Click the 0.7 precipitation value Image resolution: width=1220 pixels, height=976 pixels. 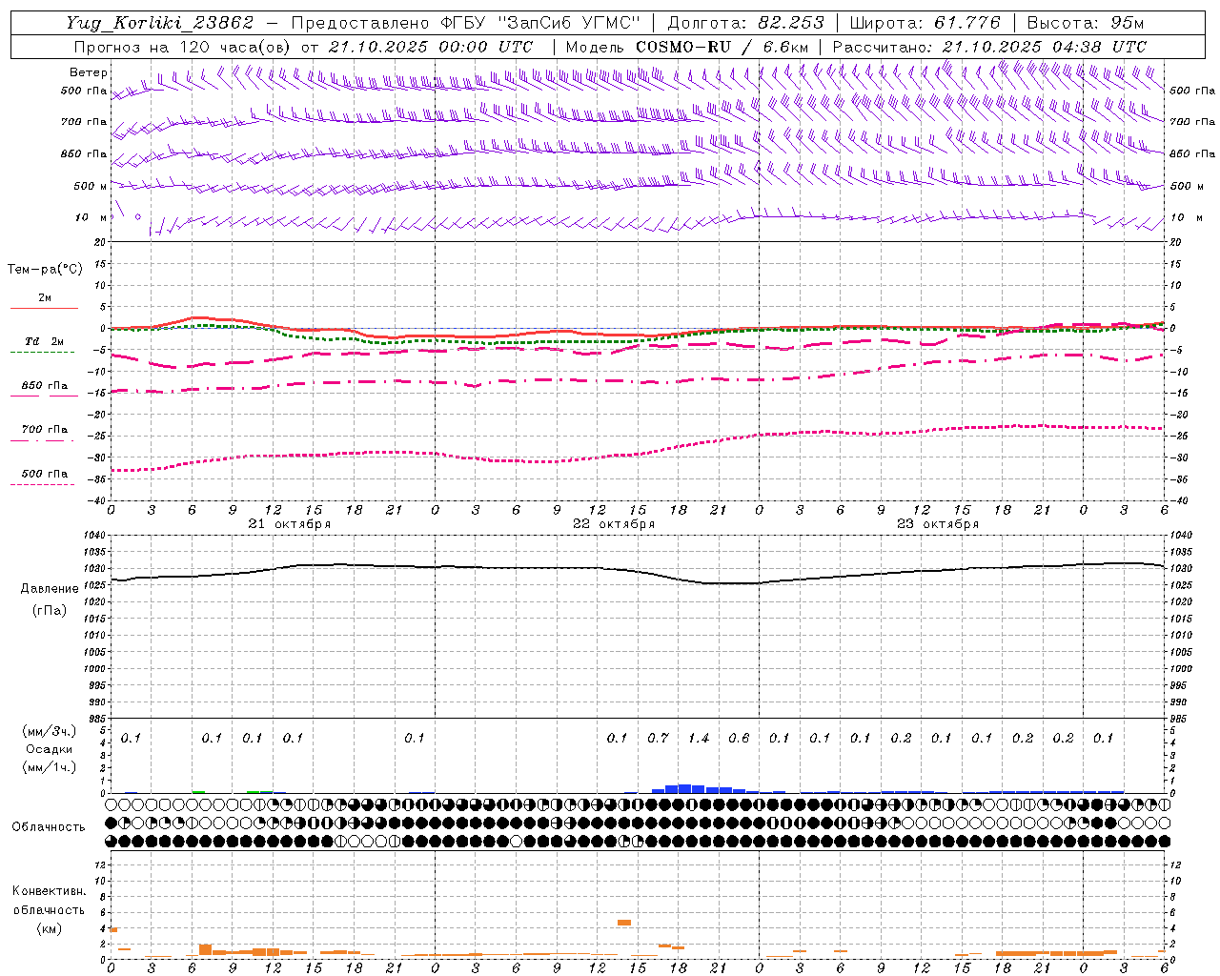658,739
